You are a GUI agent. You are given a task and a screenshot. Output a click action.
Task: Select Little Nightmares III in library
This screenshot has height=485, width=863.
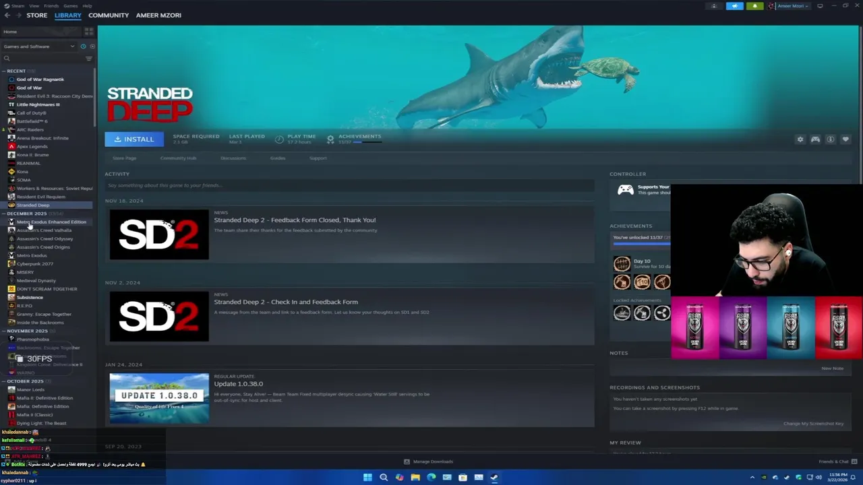[38, 104]
